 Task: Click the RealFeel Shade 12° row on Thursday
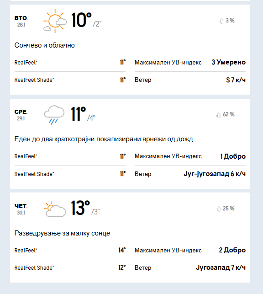70,268
